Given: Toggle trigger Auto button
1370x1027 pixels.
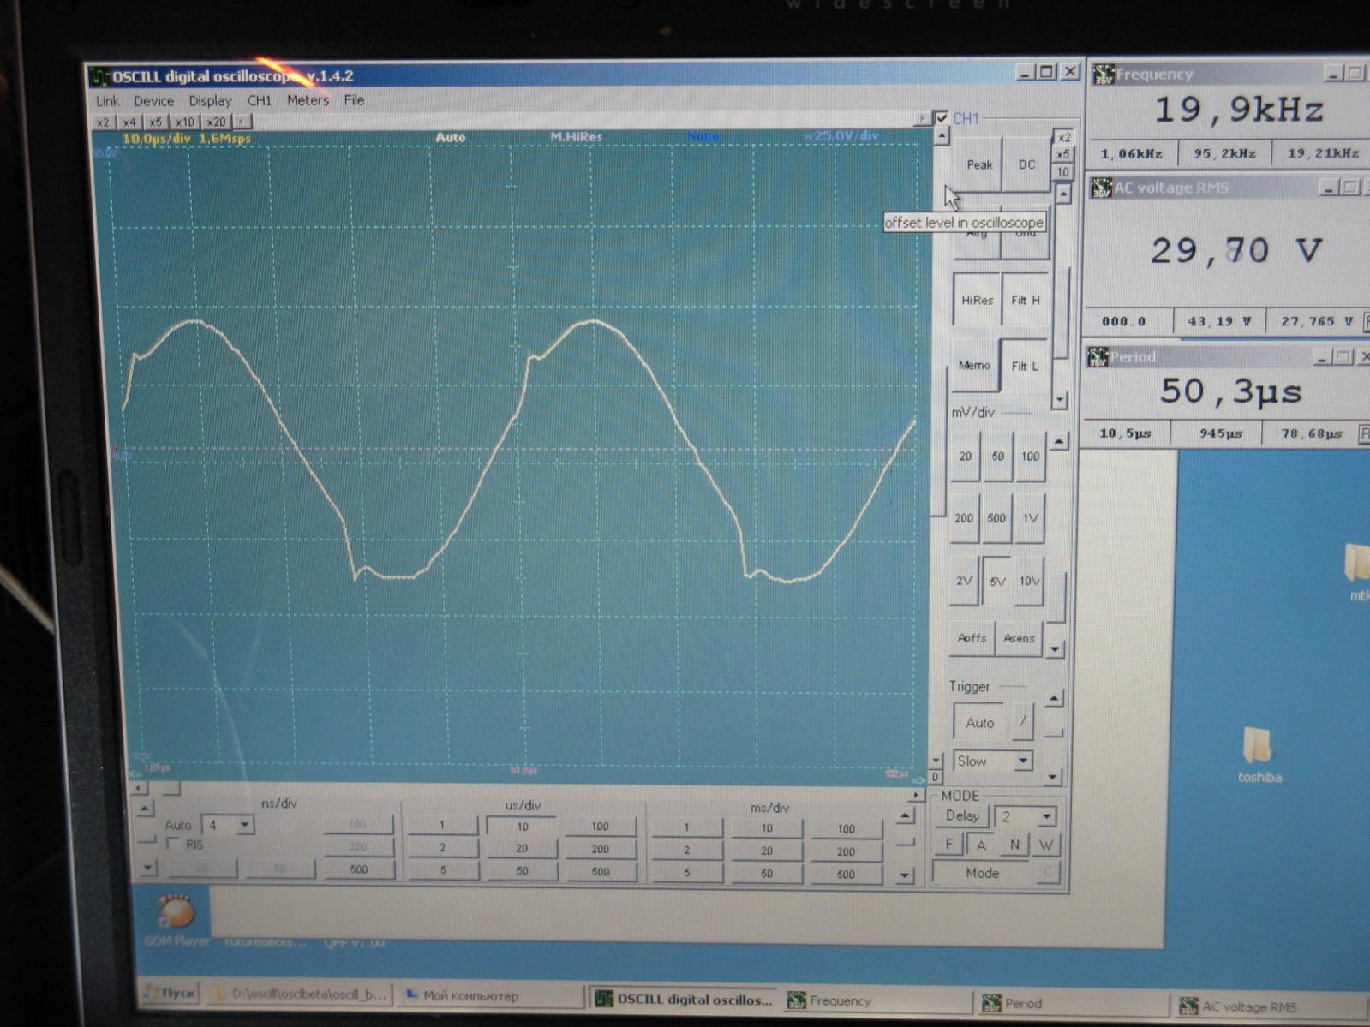Looking at the screenshot, I should click(x=980, y=722).
